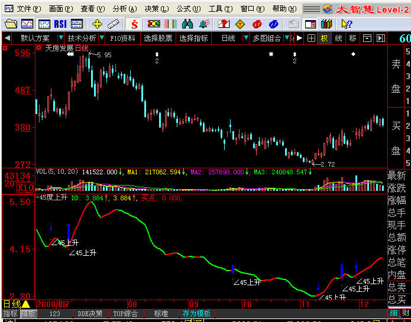
Task: Open the 决策(L) menu
Action: point(157,9)
